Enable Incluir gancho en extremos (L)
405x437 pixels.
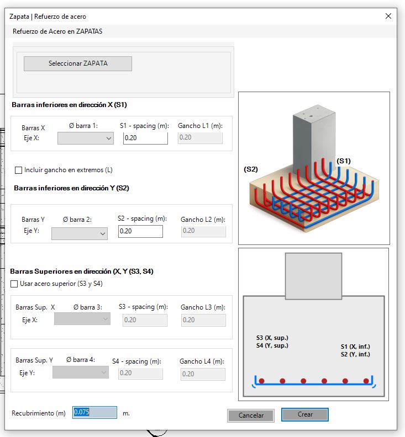[18, 170]
